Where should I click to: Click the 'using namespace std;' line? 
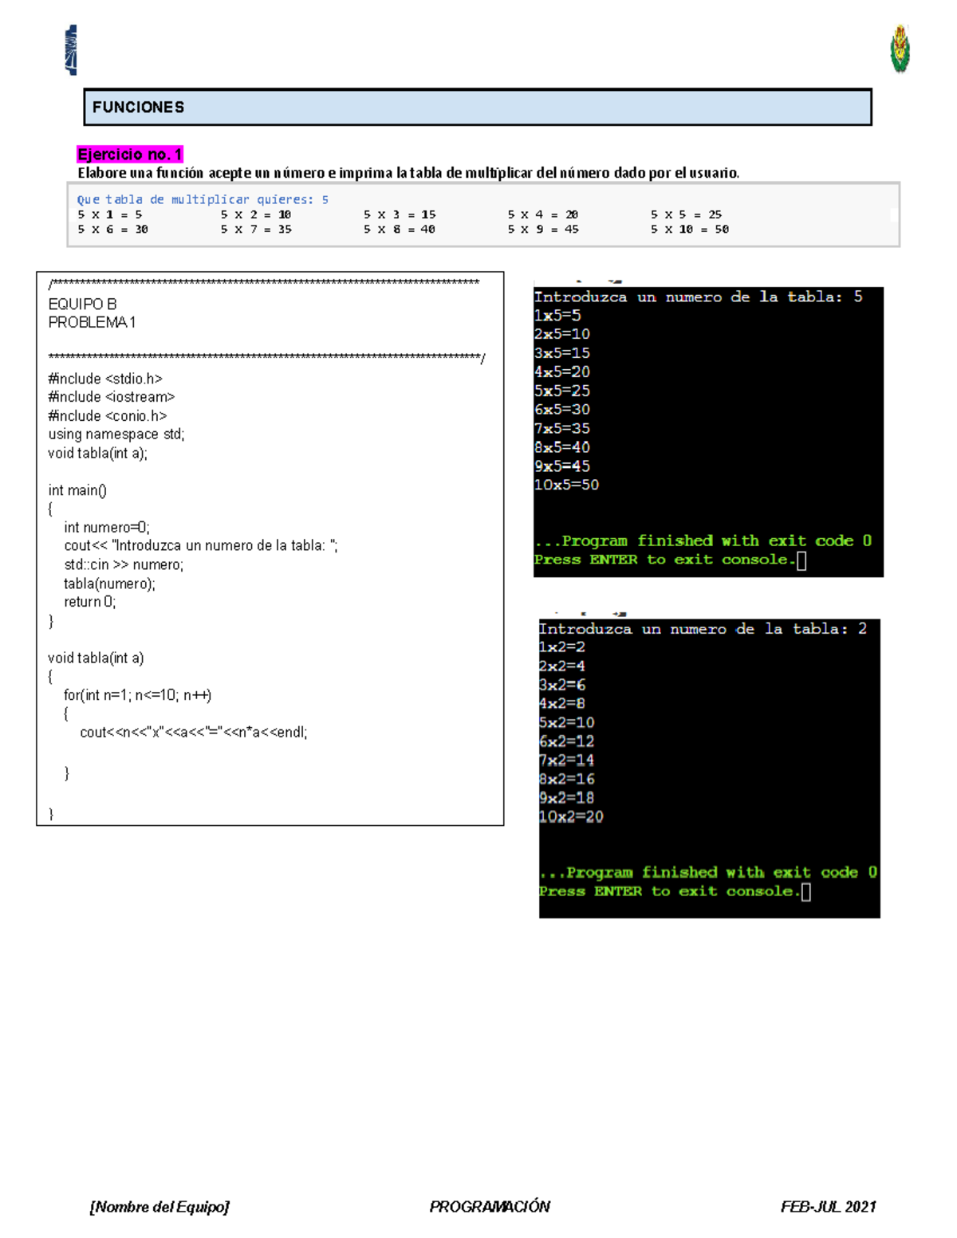116,434
